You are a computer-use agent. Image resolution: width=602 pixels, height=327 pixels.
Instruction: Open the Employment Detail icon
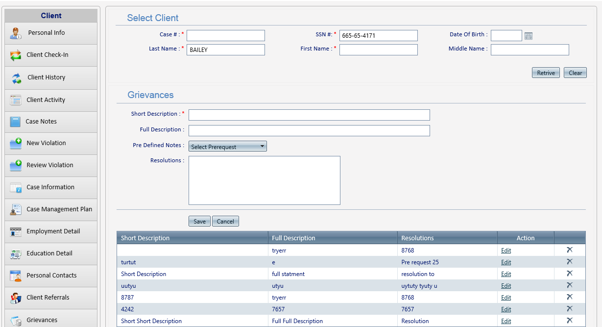pyautogui.click(x=16, y=232)
